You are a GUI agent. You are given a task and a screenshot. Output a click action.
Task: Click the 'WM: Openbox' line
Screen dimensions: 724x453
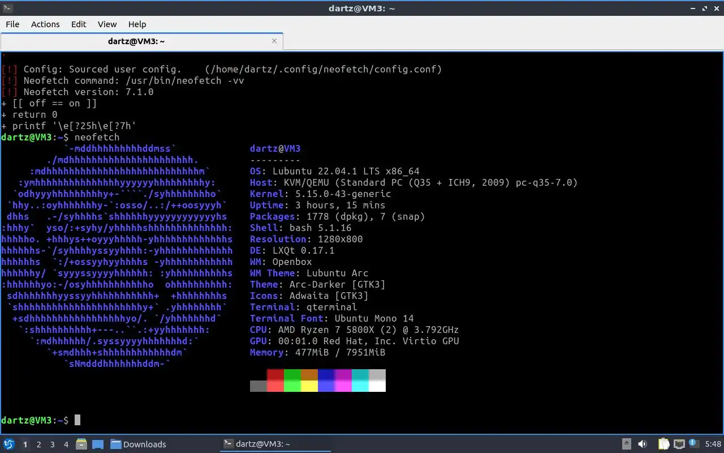(281, 262)
